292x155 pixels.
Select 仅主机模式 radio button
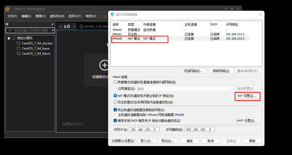(115, 102)
